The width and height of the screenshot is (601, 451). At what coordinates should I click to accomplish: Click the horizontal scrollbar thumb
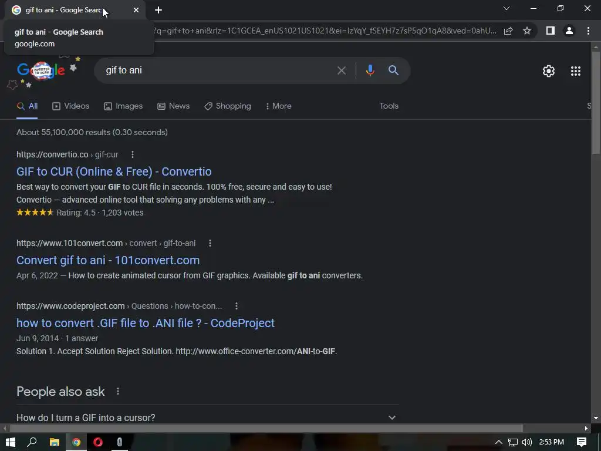click(x=266, y=428)
